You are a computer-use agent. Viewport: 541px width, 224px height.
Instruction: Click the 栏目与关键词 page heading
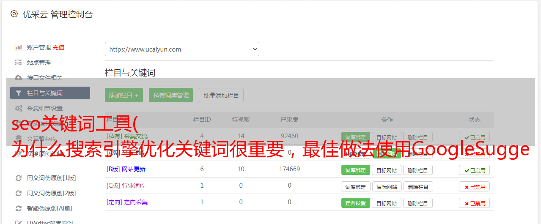(130, 73)
